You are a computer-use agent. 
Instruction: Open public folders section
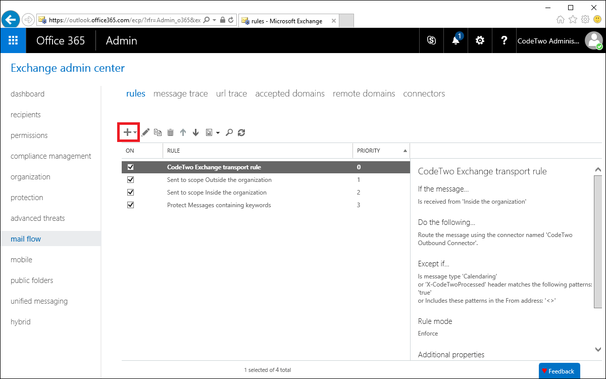[x=32, y=280]
